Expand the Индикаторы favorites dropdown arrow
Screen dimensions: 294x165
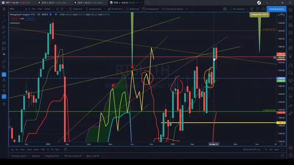tap(104, 9)
